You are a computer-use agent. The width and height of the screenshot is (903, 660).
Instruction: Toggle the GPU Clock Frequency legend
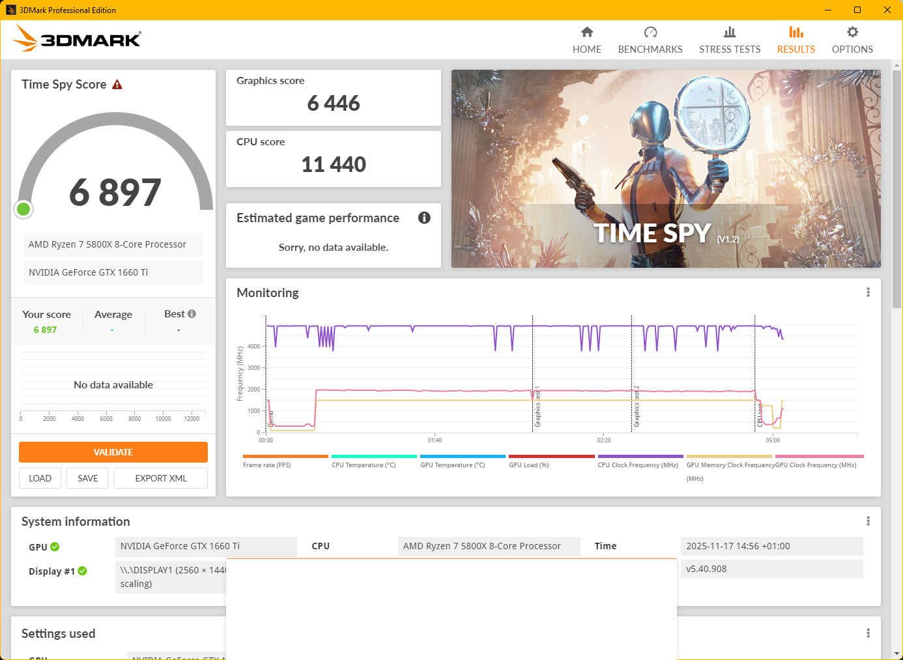[x=819, y=461]
